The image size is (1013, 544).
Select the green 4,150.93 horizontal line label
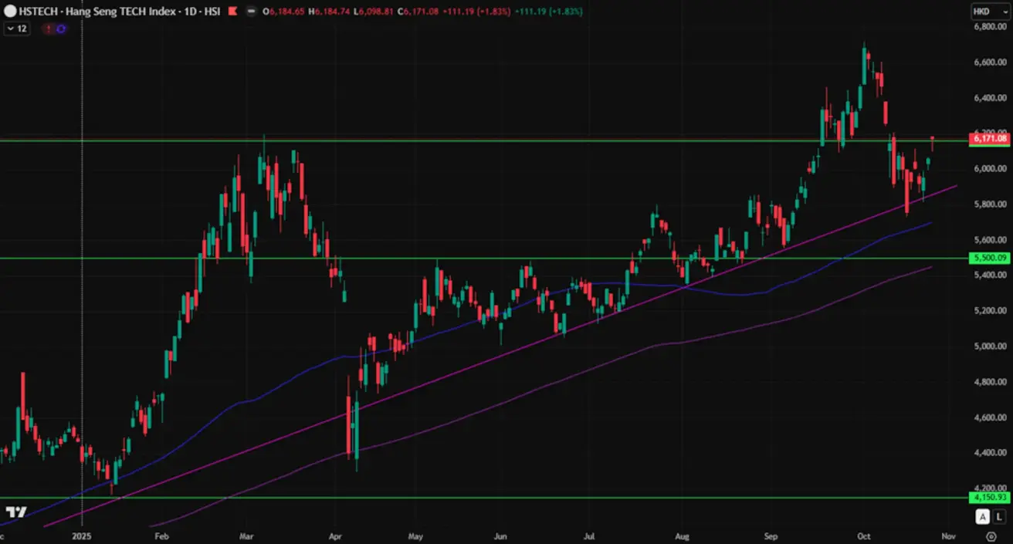tap(990, 498)
